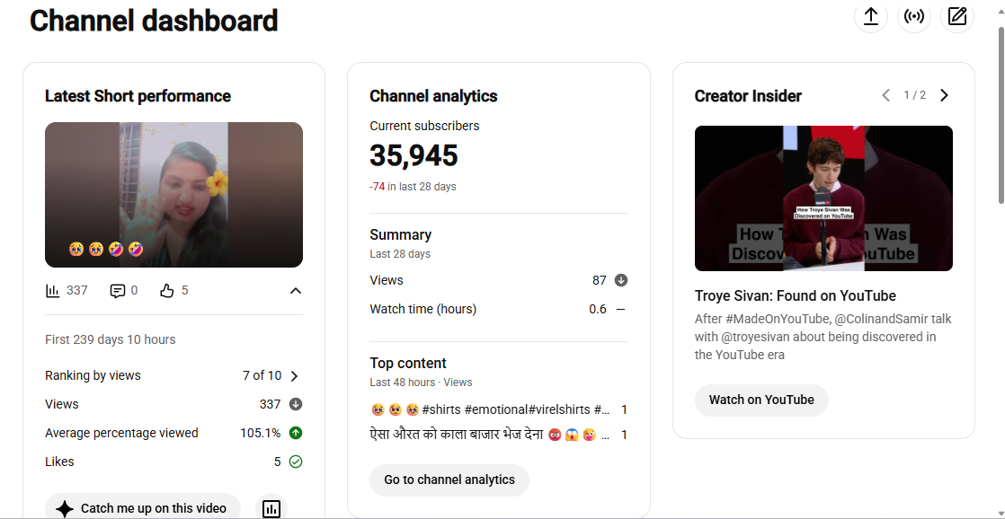Image resolution: width=1005 pixels, height=519 pixels.
Task: Open top content Hindi title 'ऐसा औरत को काला बाजार' row
Action: pyautogui.click(x=499, y=435)
